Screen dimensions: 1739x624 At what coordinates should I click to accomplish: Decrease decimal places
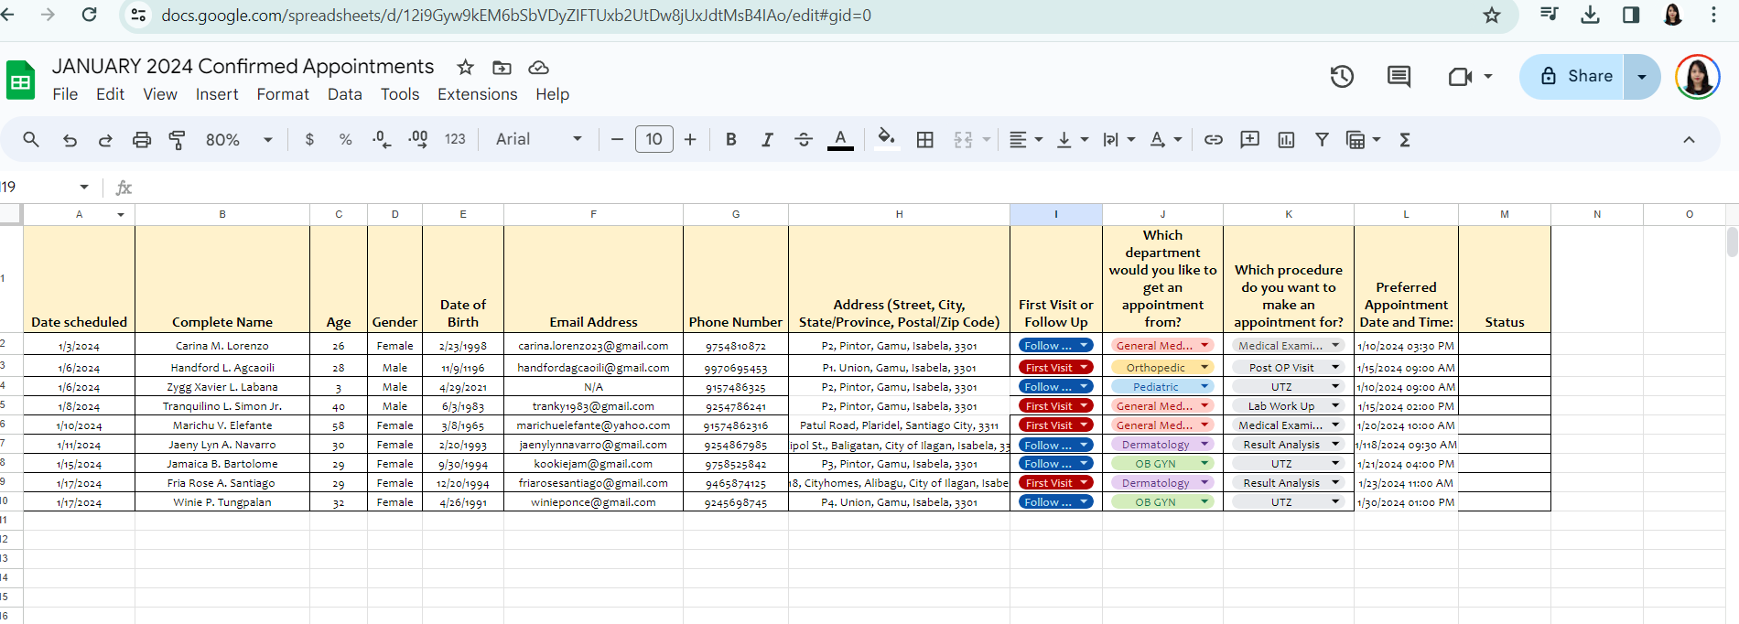(382, 140)
